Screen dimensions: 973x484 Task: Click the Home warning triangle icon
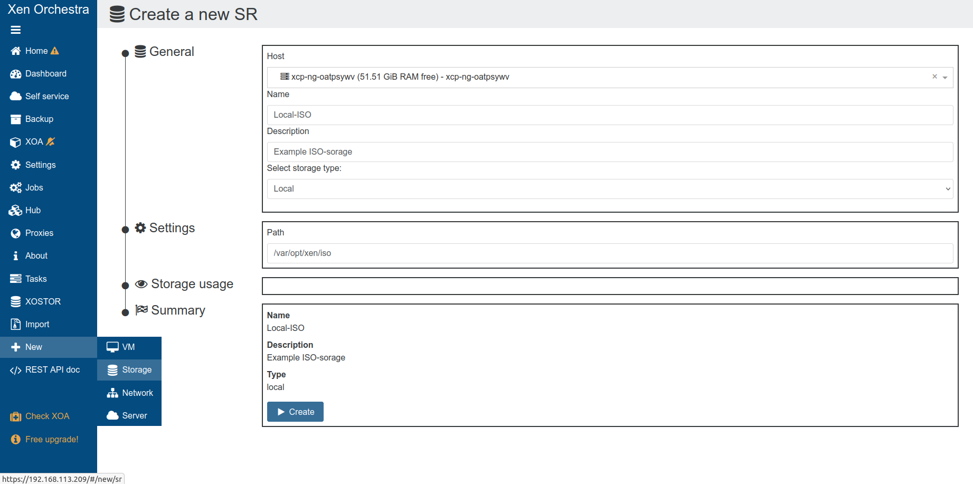click(54, 51)
